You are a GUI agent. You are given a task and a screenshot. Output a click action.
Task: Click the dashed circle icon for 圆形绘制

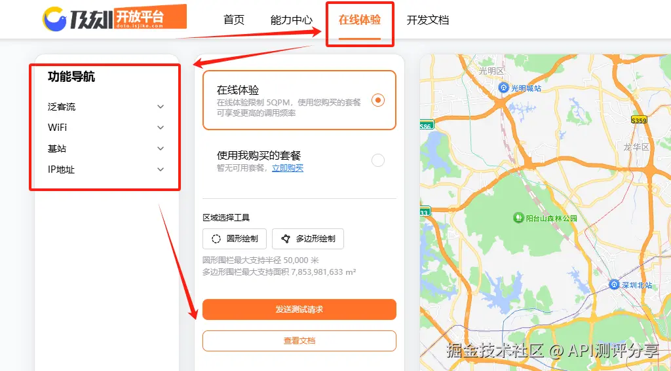(216, 239)
